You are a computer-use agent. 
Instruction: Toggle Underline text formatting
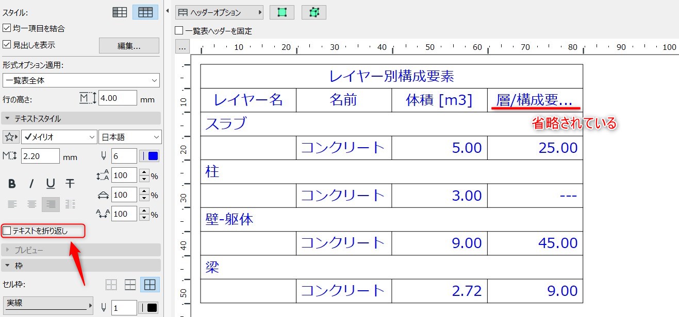coord(51,184)
